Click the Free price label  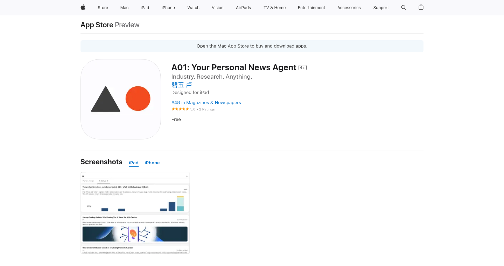coord(176,120)
